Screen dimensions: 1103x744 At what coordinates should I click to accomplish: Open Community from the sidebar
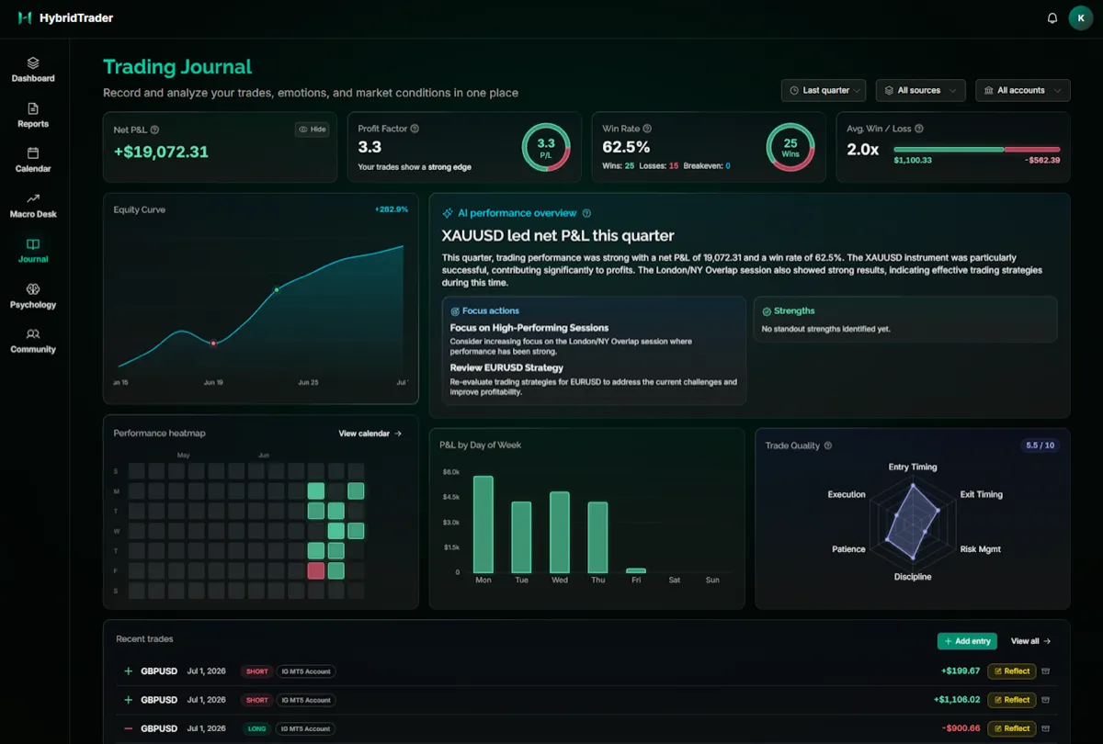tap(33, 341)
